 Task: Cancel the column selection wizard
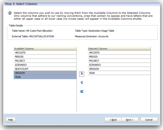pyautogui.click(x=149, y=120)
